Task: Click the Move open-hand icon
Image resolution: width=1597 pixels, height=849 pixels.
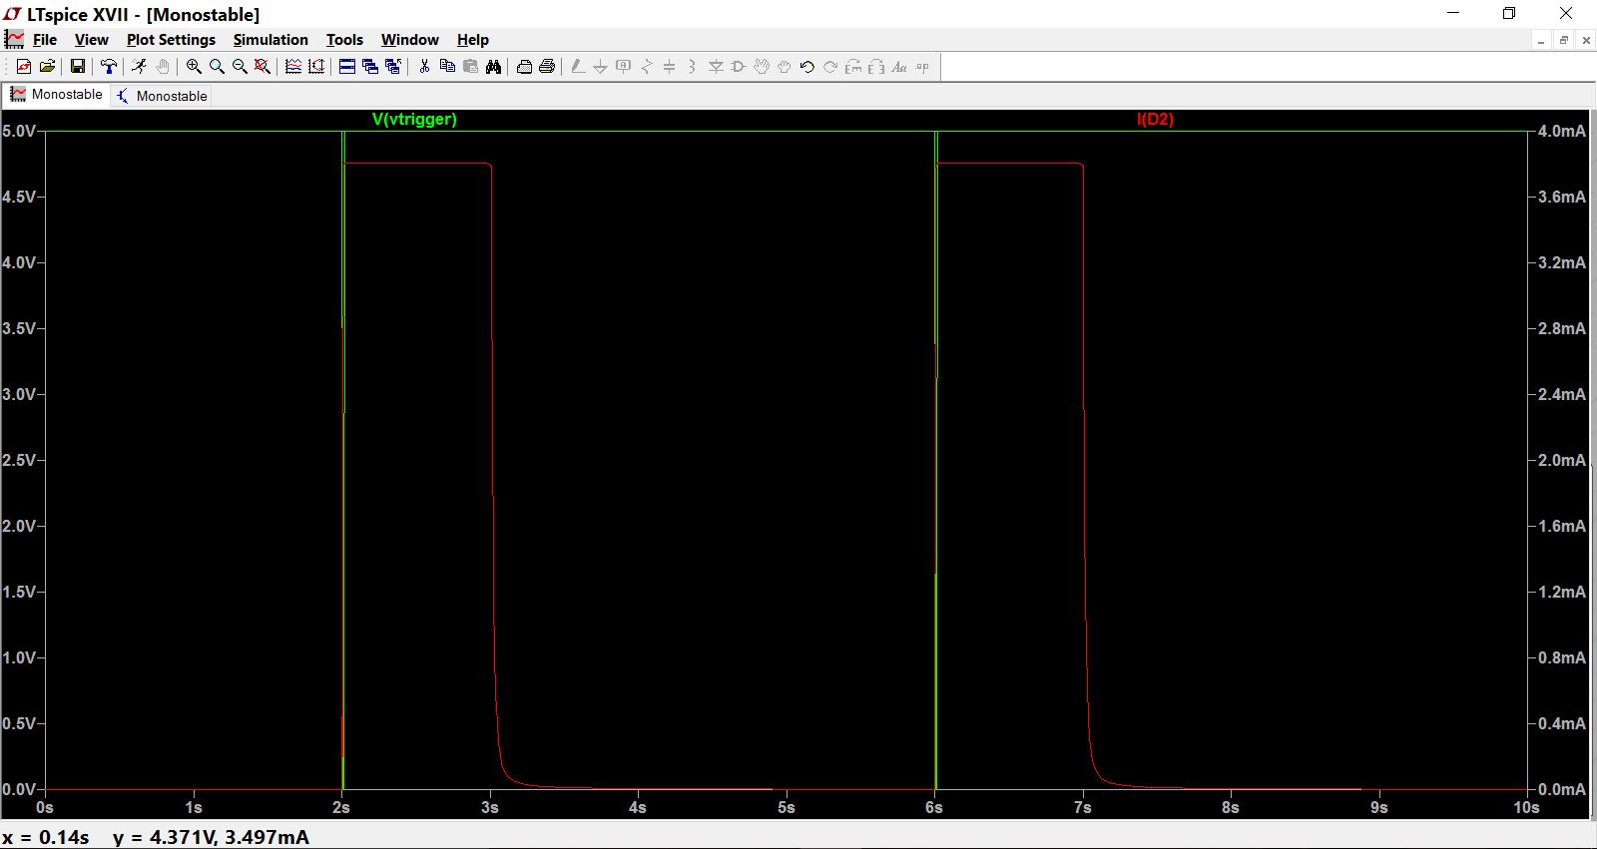Action: 762,67
